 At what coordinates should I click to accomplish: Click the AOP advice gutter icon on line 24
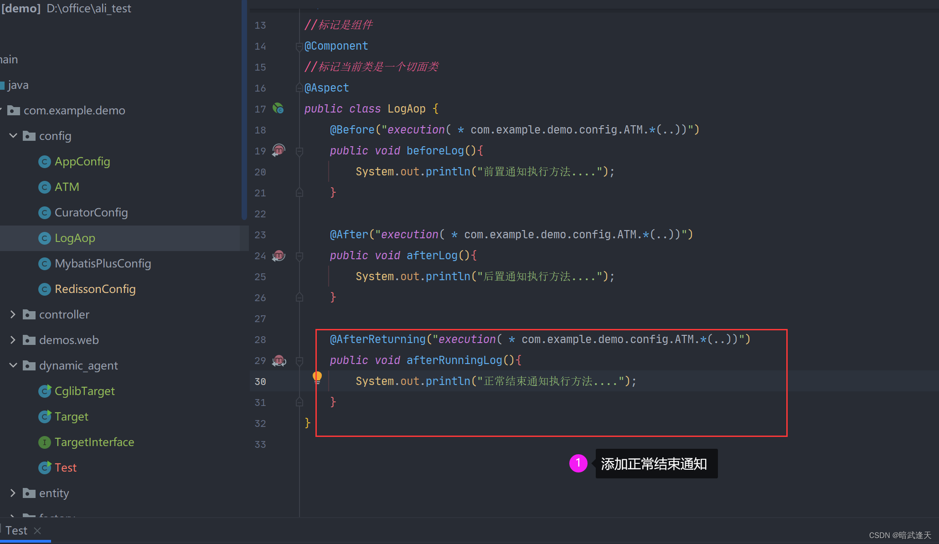point(279,255)
